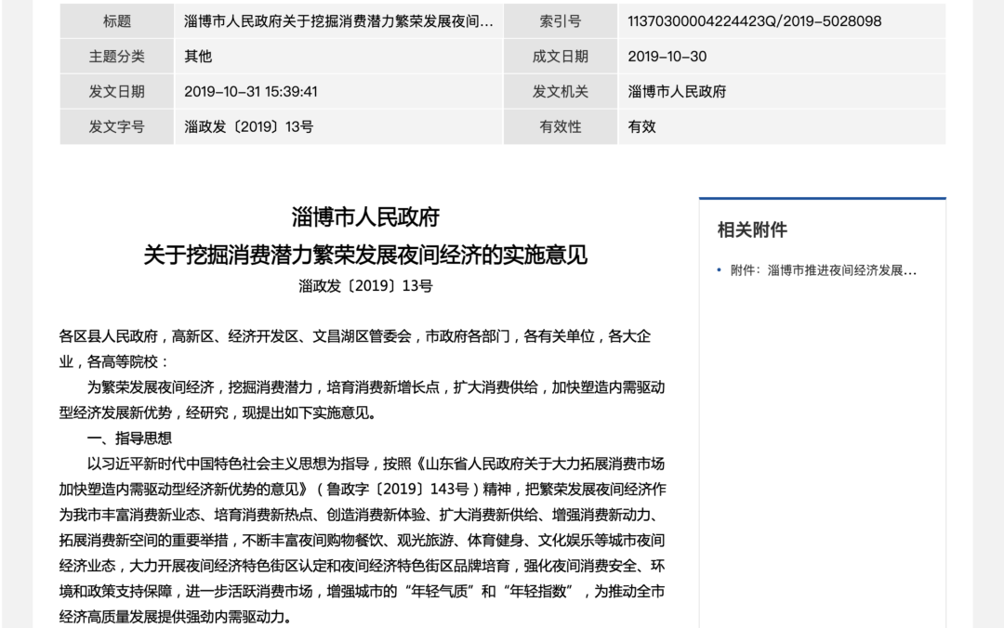The image size is (1004, 628).
Task: Select the index number 11370300004224423Q/2019-5028098
Action: click(x=754, y=21)
